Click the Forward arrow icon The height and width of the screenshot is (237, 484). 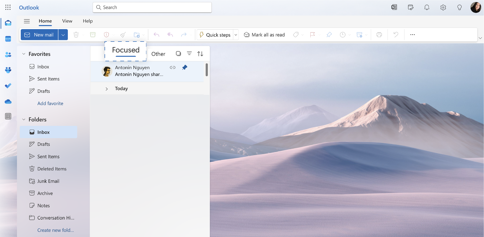pos(184,35)
